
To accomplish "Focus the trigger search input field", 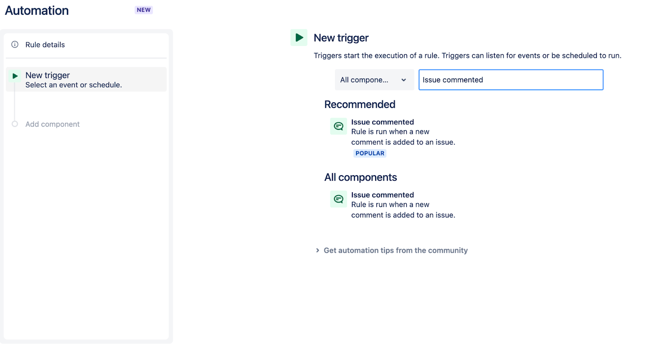I will coord(510,80).
